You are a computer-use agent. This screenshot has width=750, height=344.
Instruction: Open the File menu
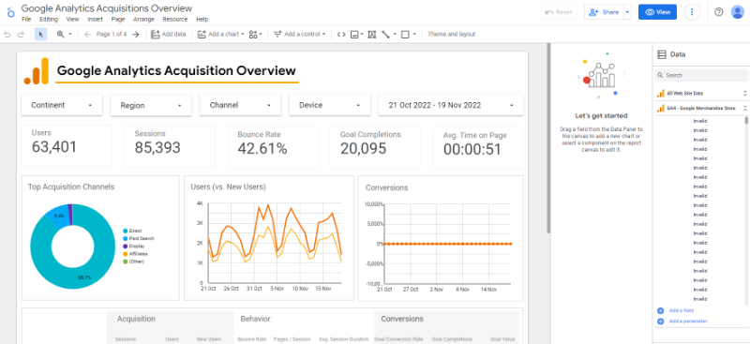coord(26,20)
